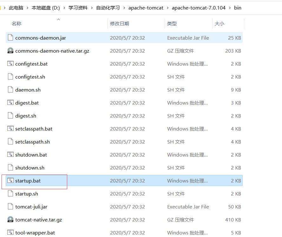Select the file name startup.sh

pyautogui.click(x=27, y=194)
